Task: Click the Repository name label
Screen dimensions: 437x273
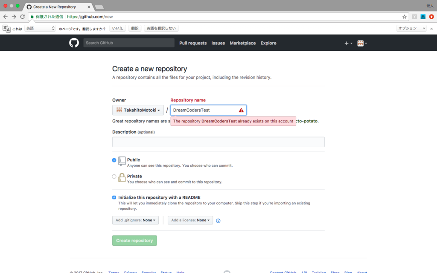Action: (188, 100)
